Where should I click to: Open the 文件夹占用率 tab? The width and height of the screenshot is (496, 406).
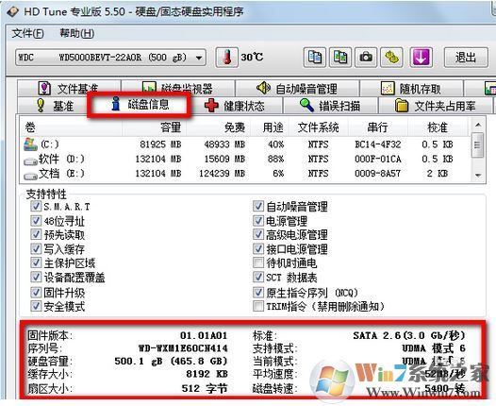(436, 106)
